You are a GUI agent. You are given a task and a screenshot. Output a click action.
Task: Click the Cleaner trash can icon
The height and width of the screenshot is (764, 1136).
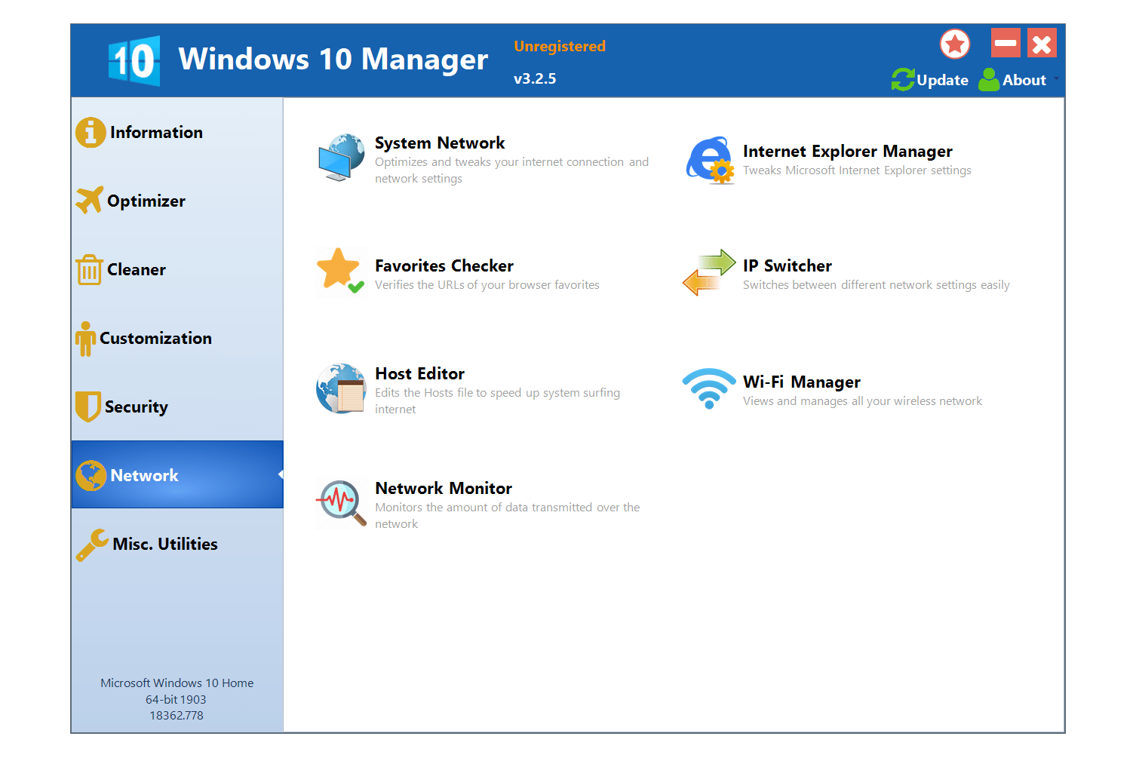pyautogui.click(x=89, y=269)
